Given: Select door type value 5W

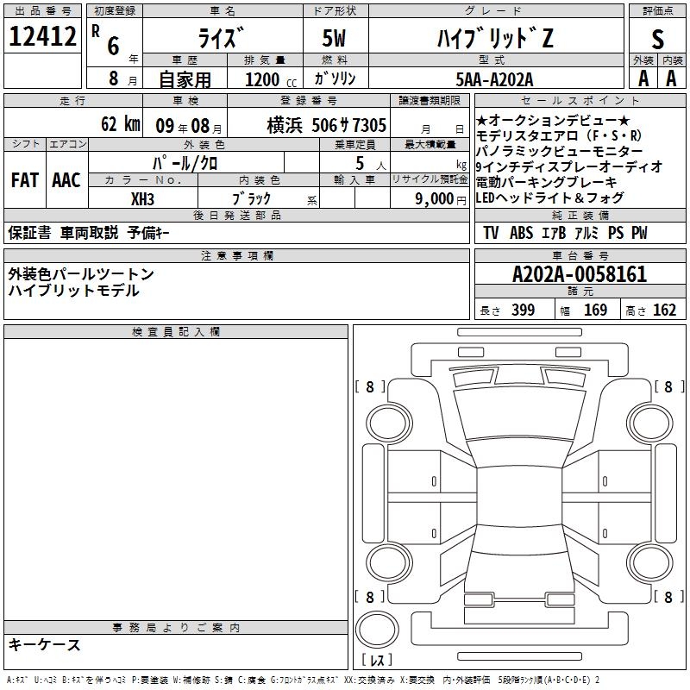Looking at the screenshot, I should (334, 38).
